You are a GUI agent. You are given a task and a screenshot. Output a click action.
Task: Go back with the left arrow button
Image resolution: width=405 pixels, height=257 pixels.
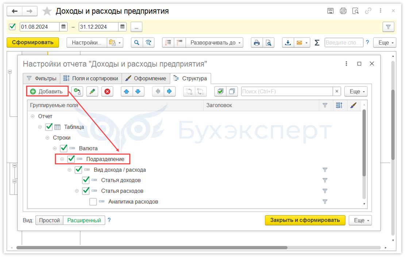(15, 11)
